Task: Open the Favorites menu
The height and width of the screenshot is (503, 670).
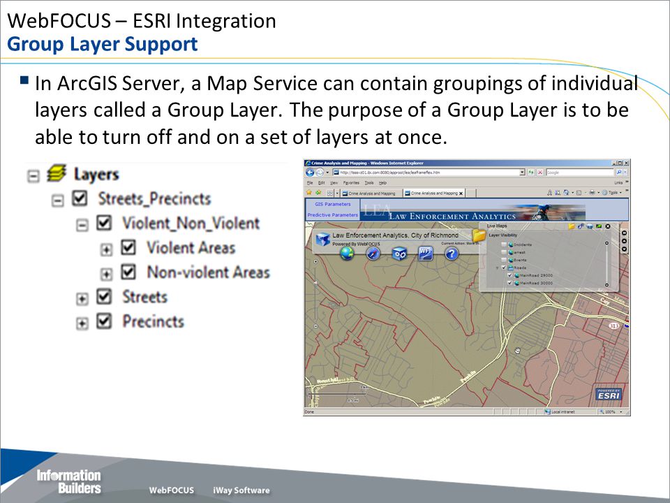Action: [x=351, y=182]
